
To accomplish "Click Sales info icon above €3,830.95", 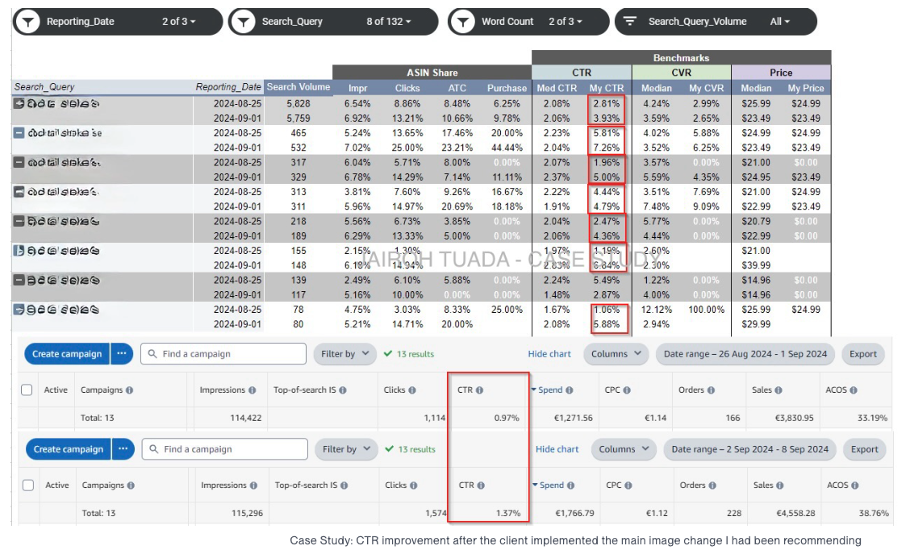I will click(x=779, y=390).
